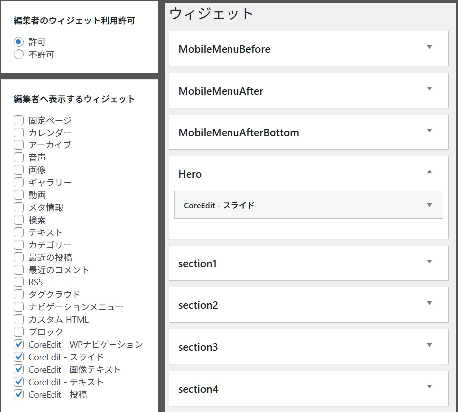Uncheck CoreEdit - WPナビゲーション checkbox
This screenshot has height=412, width=458.
pyautogui.click(x=19, y=344)
